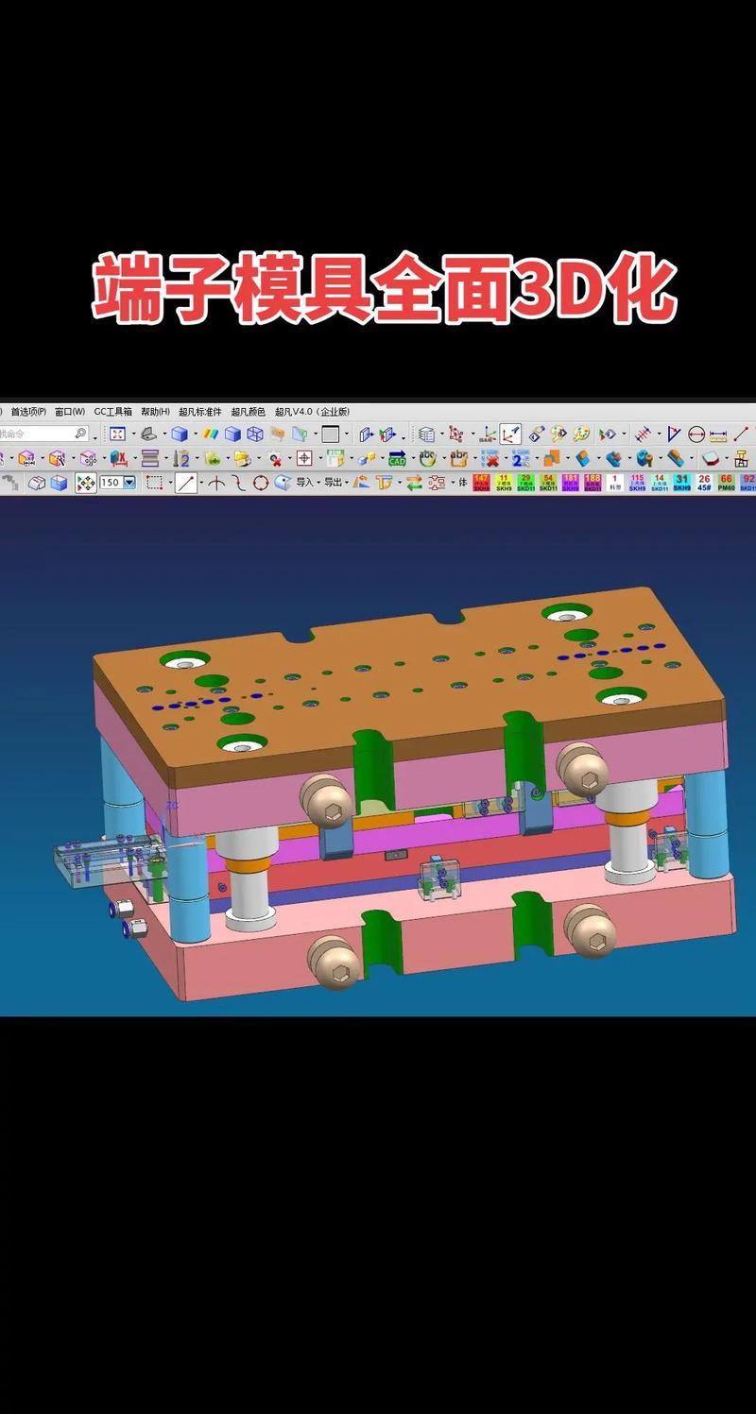
Task: Click the black background window icon
Action: [331, 434]
